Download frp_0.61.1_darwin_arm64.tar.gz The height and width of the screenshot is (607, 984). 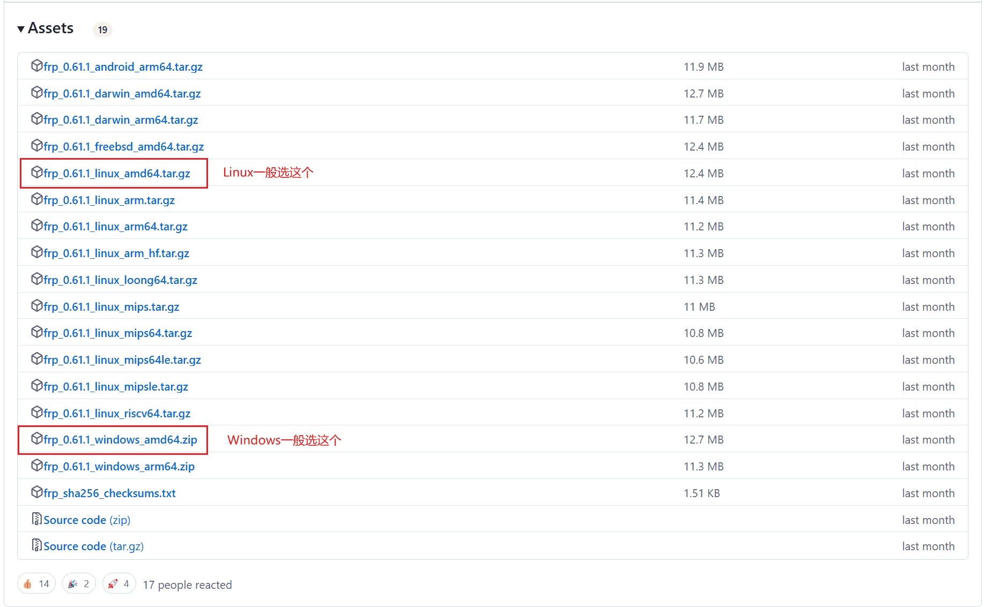121,120
